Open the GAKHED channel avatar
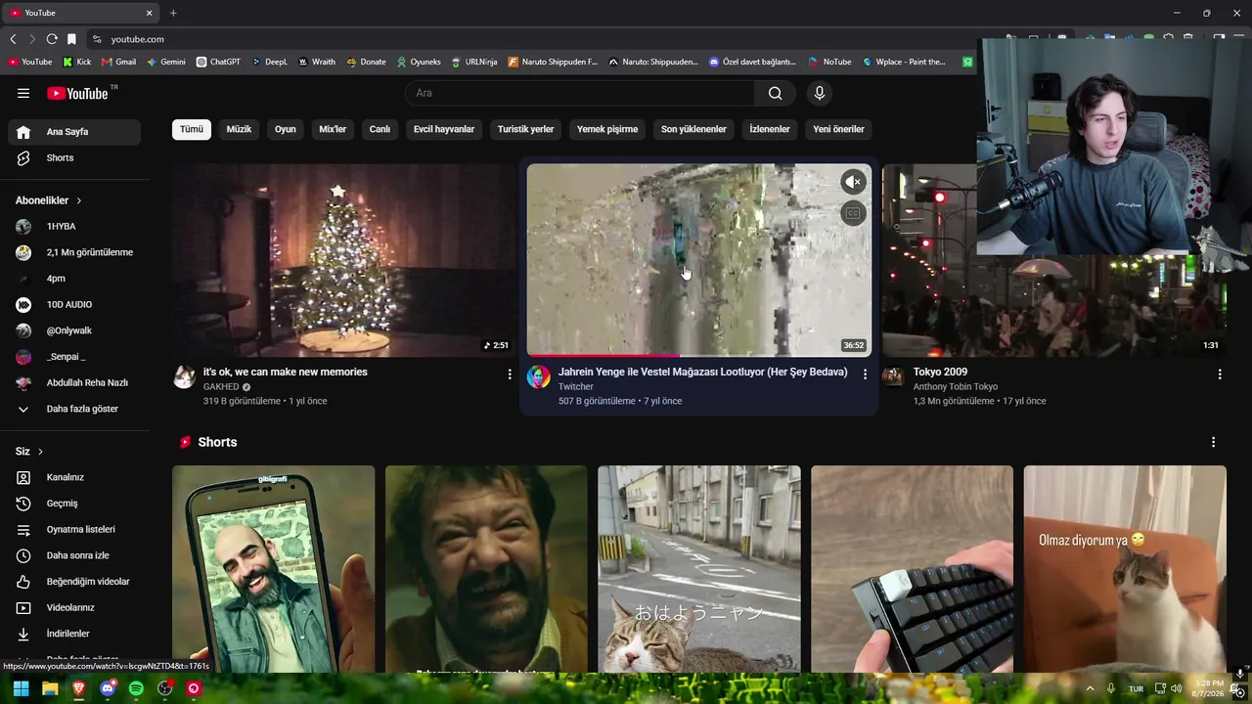The image size is (1252, 704). pyautogui.click(x=184, y=377)
